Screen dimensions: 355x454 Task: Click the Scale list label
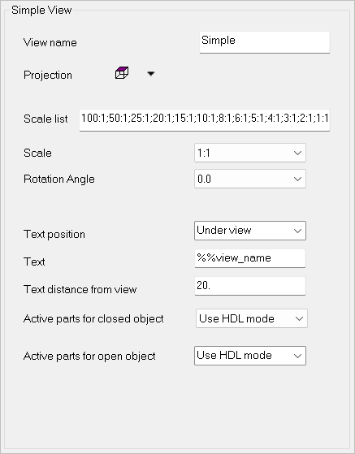[45, 119]
